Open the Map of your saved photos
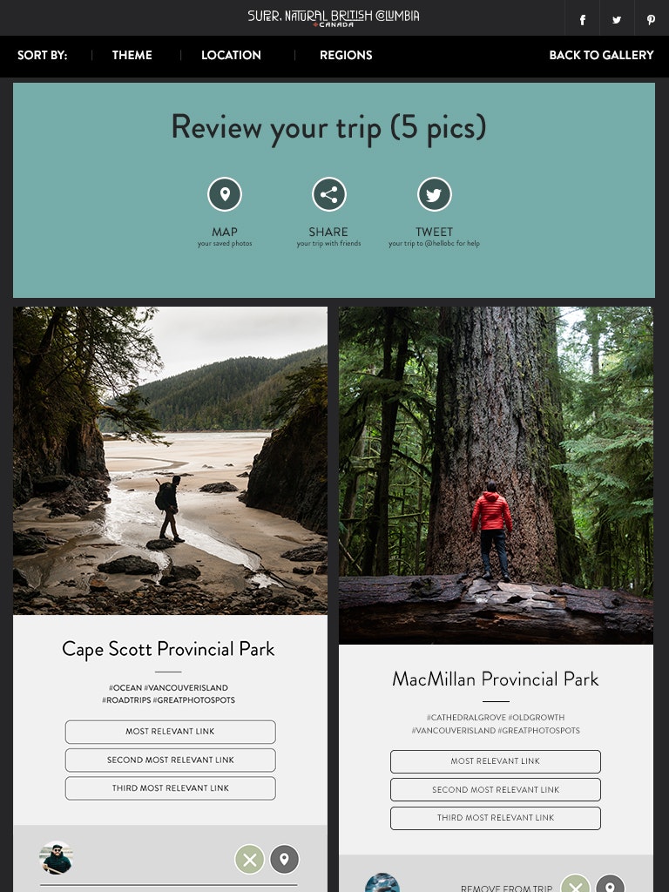Image resolution: width=669 pixels, height=892 pixels. [x=225, y=194]
